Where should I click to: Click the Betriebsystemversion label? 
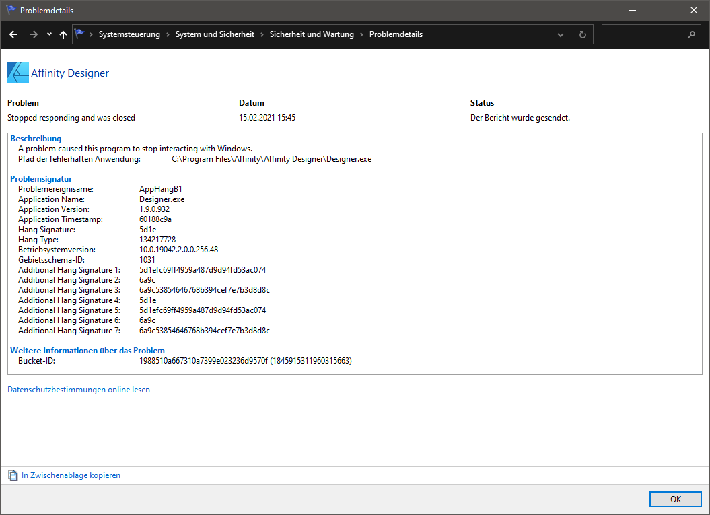pos(57,250)
